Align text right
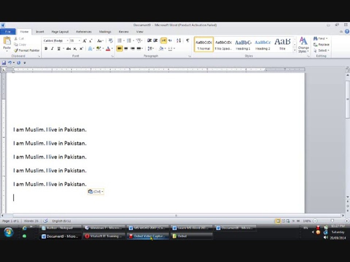 click(132, 48)
